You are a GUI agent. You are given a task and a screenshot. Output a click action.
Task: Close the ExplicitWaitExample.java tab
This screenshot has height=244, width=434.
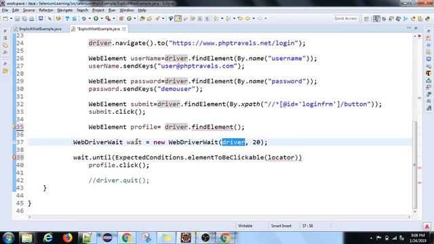point(124,28)
